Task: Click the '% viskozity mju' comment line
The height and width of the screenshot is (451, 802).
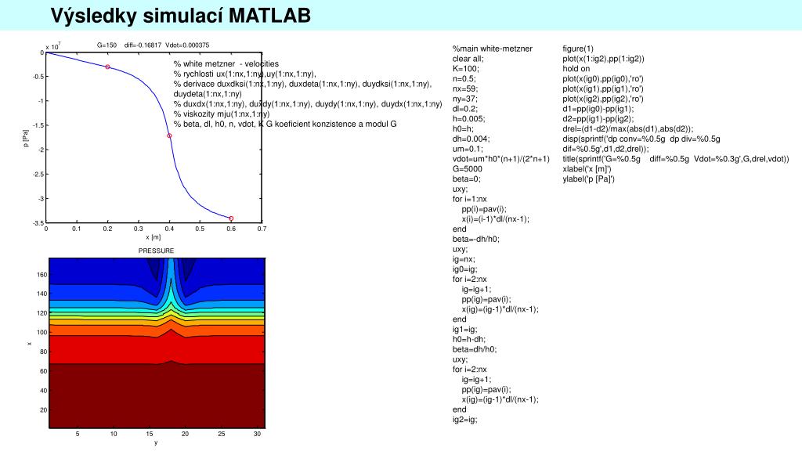Action: tap(222, 114)
